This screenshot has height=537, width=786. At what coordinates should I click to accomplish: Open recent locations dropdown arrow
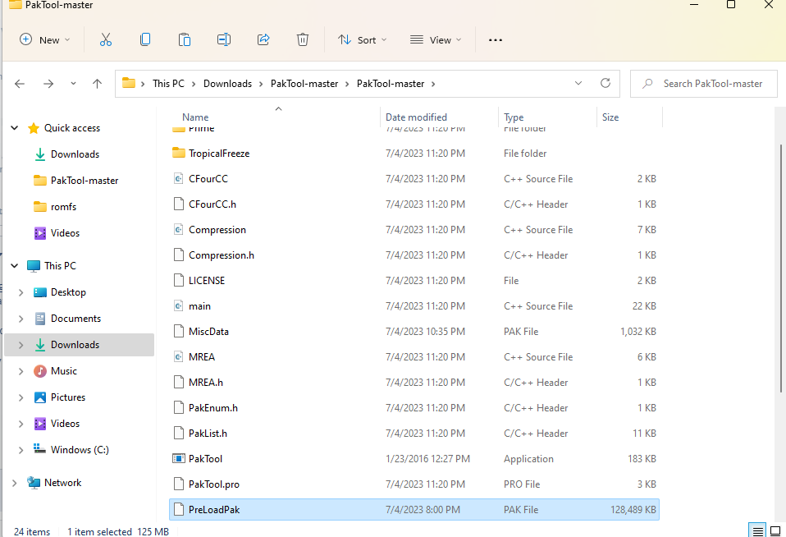(x=73, y=84)
